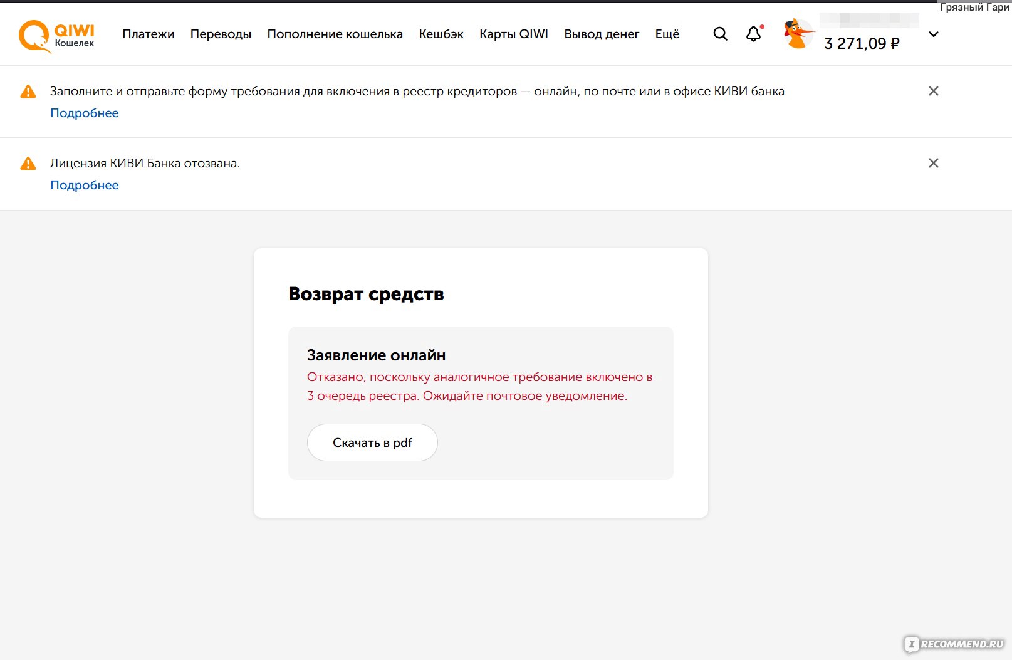Screen dimensions: 1012x660
Task: Go to Вывод денег
Action: click(602, 34)
